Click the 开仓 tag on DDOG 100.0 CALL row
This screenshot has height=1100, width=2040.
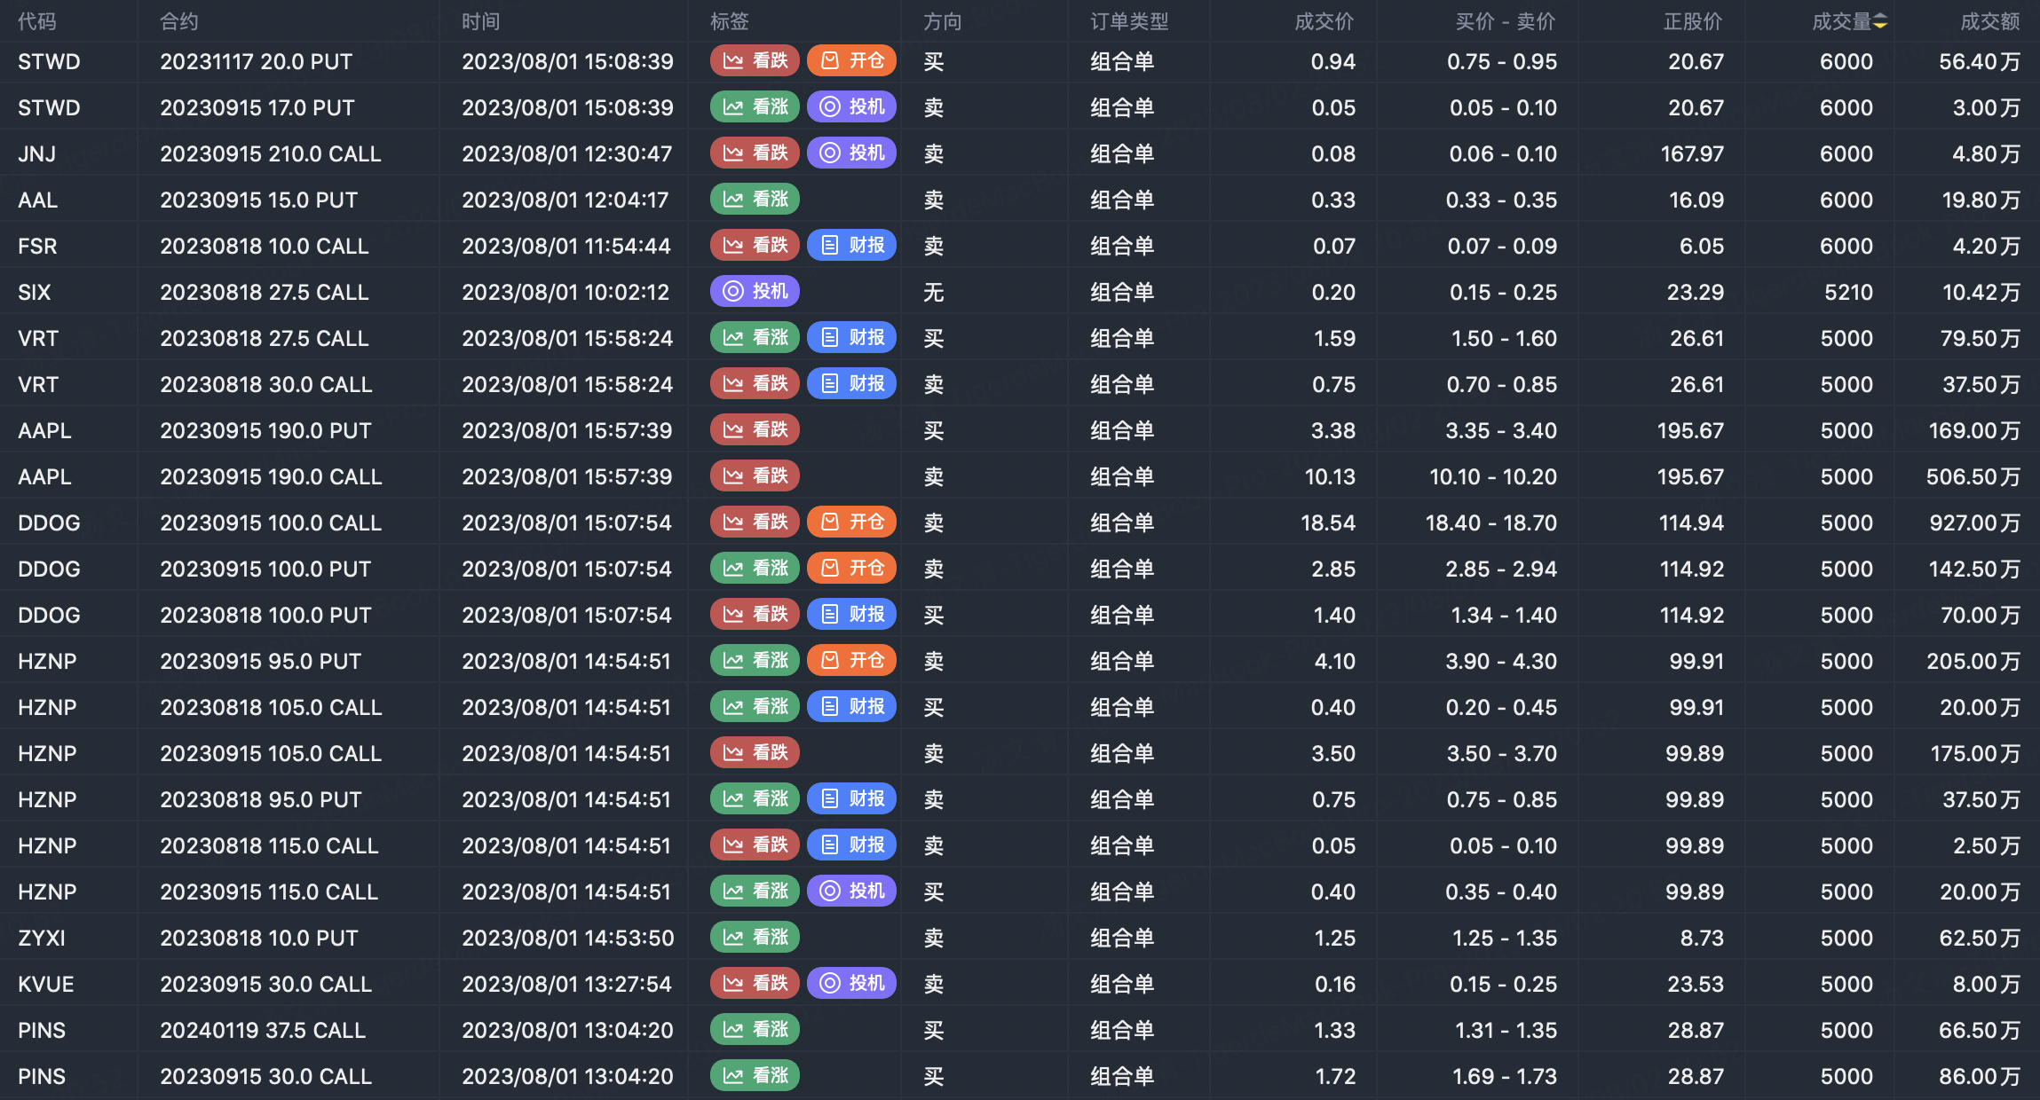pos(851,522)
